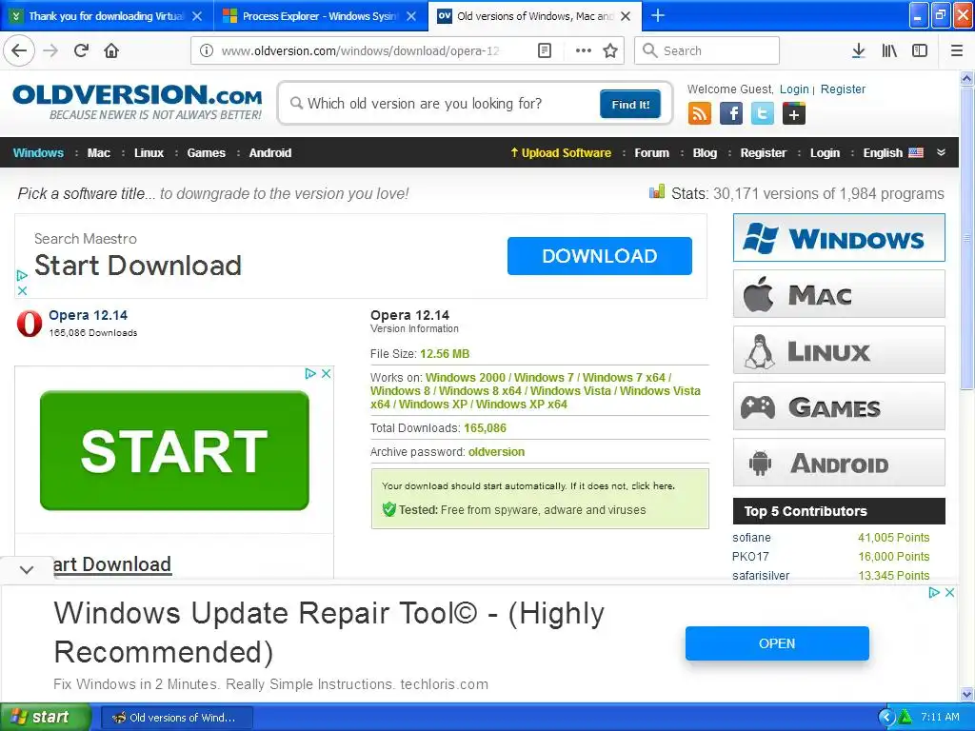Viewport: 975px width, 731px height.
Task: Open the Forum nav link
Action: tap(651, 153)
